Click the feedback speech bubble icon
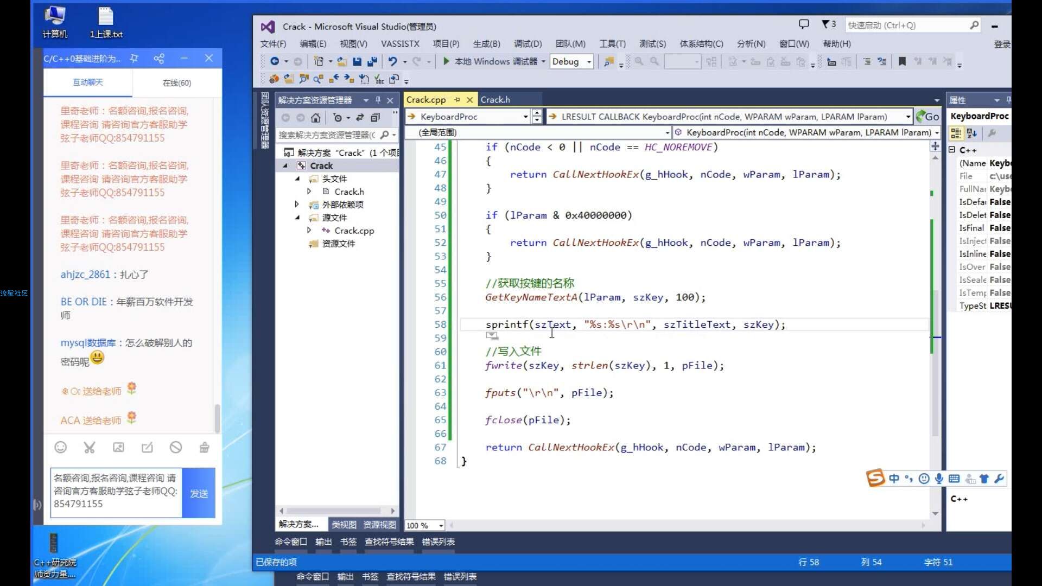Viewport: 1042px width, 586px height. tap(804, 24)
